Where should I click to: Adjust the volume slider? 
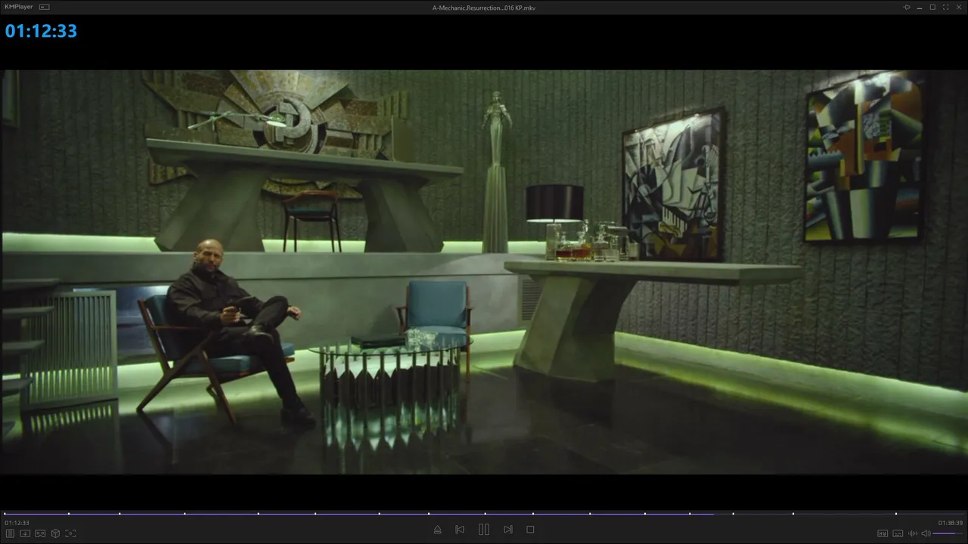pos(948,533)
